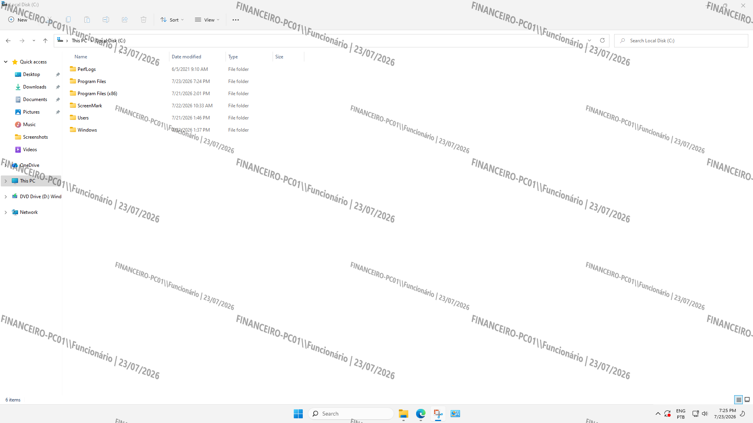The image size is (753, 423).
Task: Select the ScreenMark folder
Action: (x=89, y=106)
